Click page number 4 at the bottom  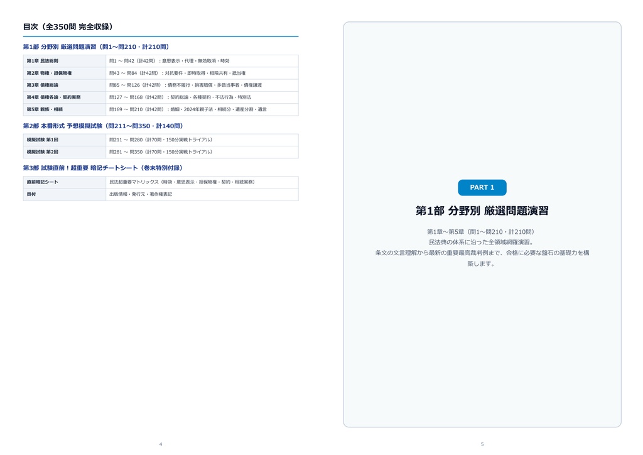pos(161,444)
